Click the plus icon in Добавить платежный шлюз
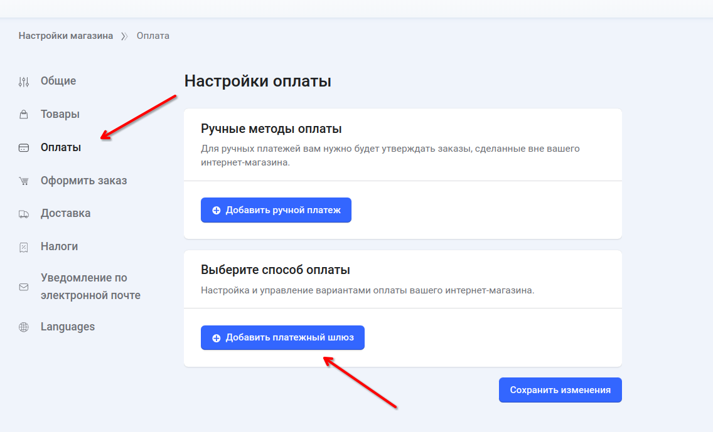Screen dimensions: 713x432 (217, 338)
